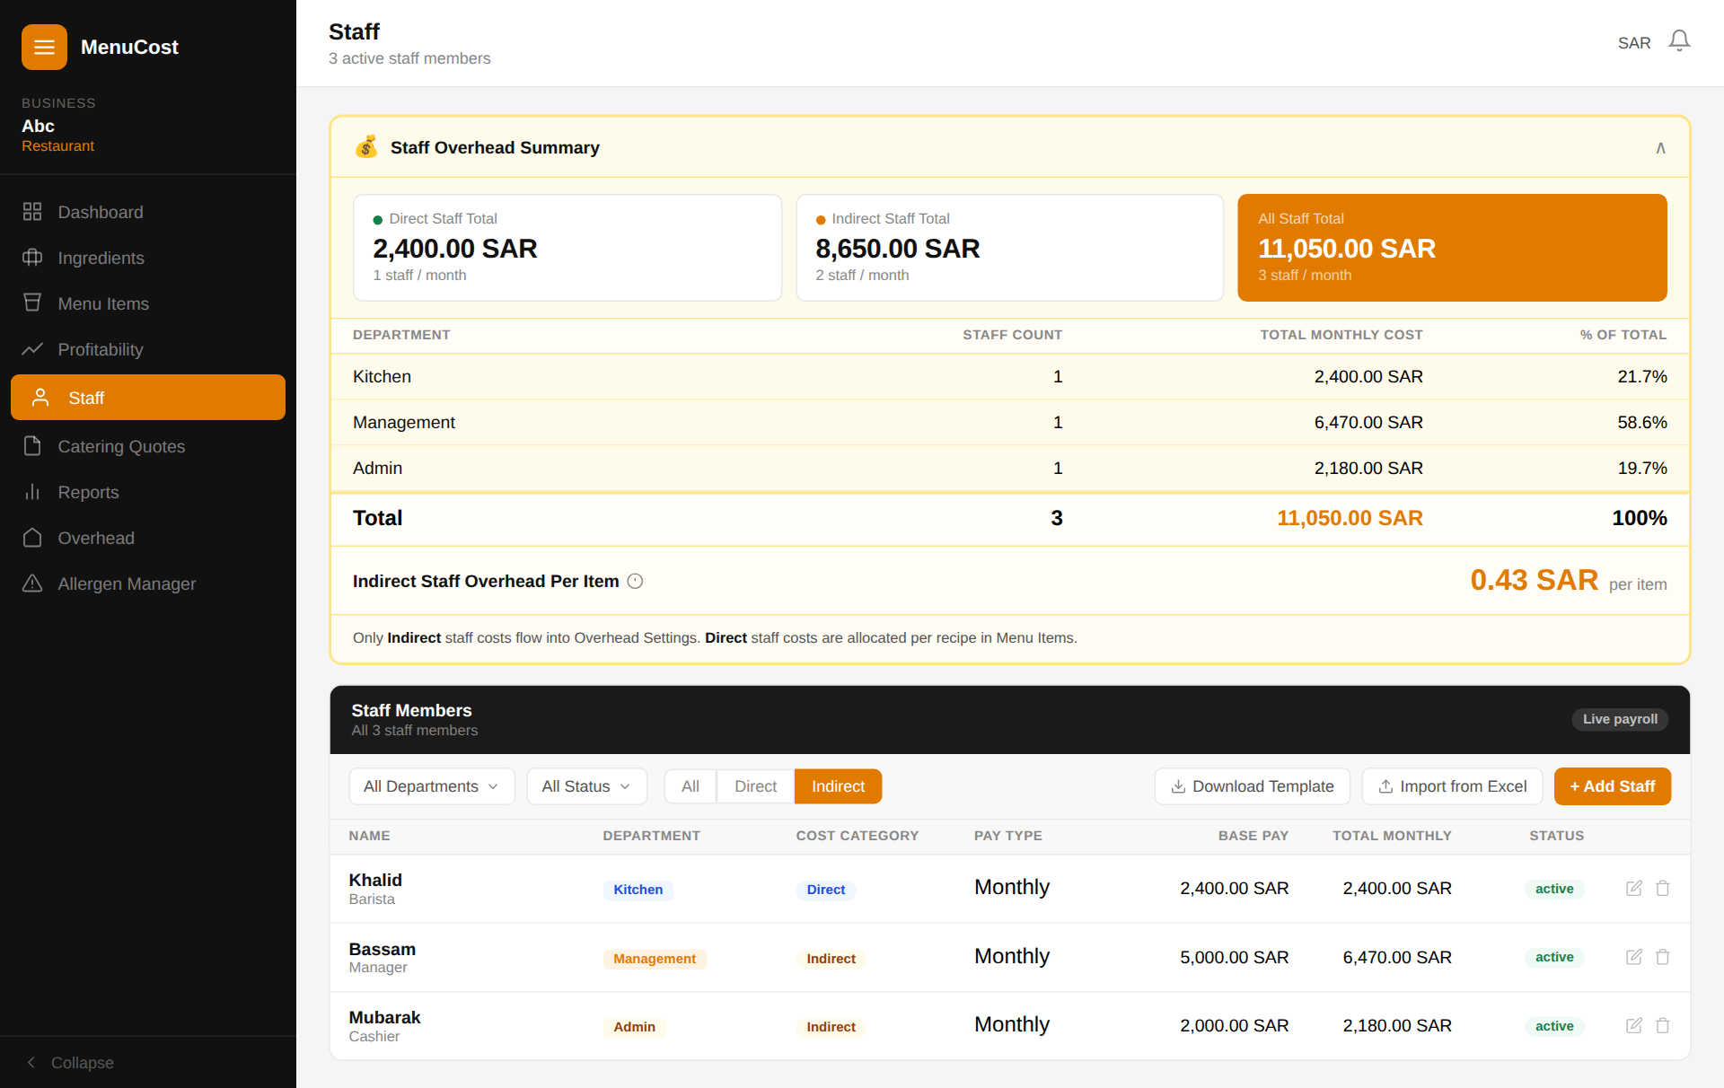Click the Live payroll badge
Image resolution: width=1724 pixels, height=1088 pixels.
[1620, 719]
